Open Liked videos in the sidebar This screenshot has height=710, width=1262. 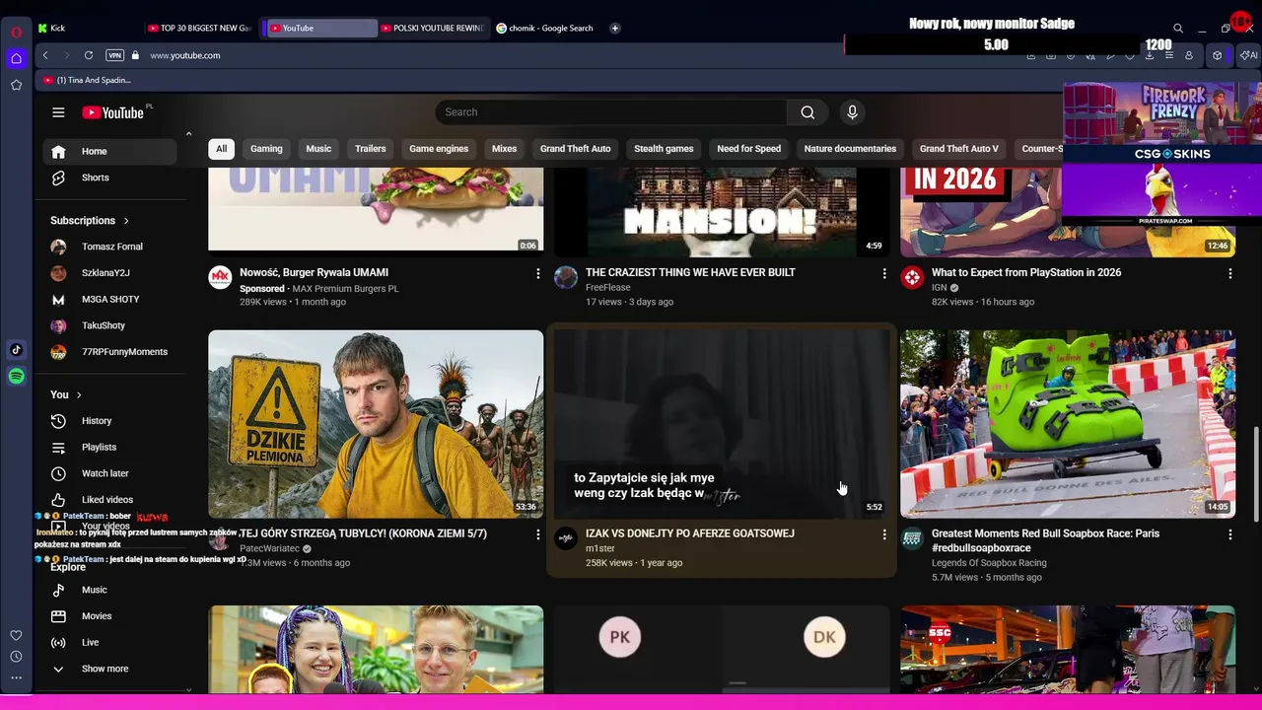coord(109,500)
